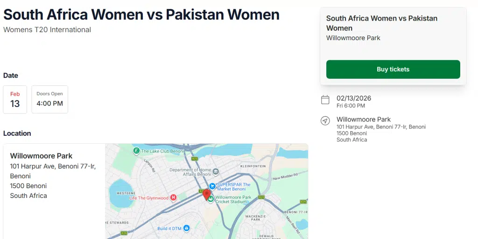Click the Willowmoore Park Cricket Stadium green icon
This screenshot has height=239, width=478.
tap(211, 200)
